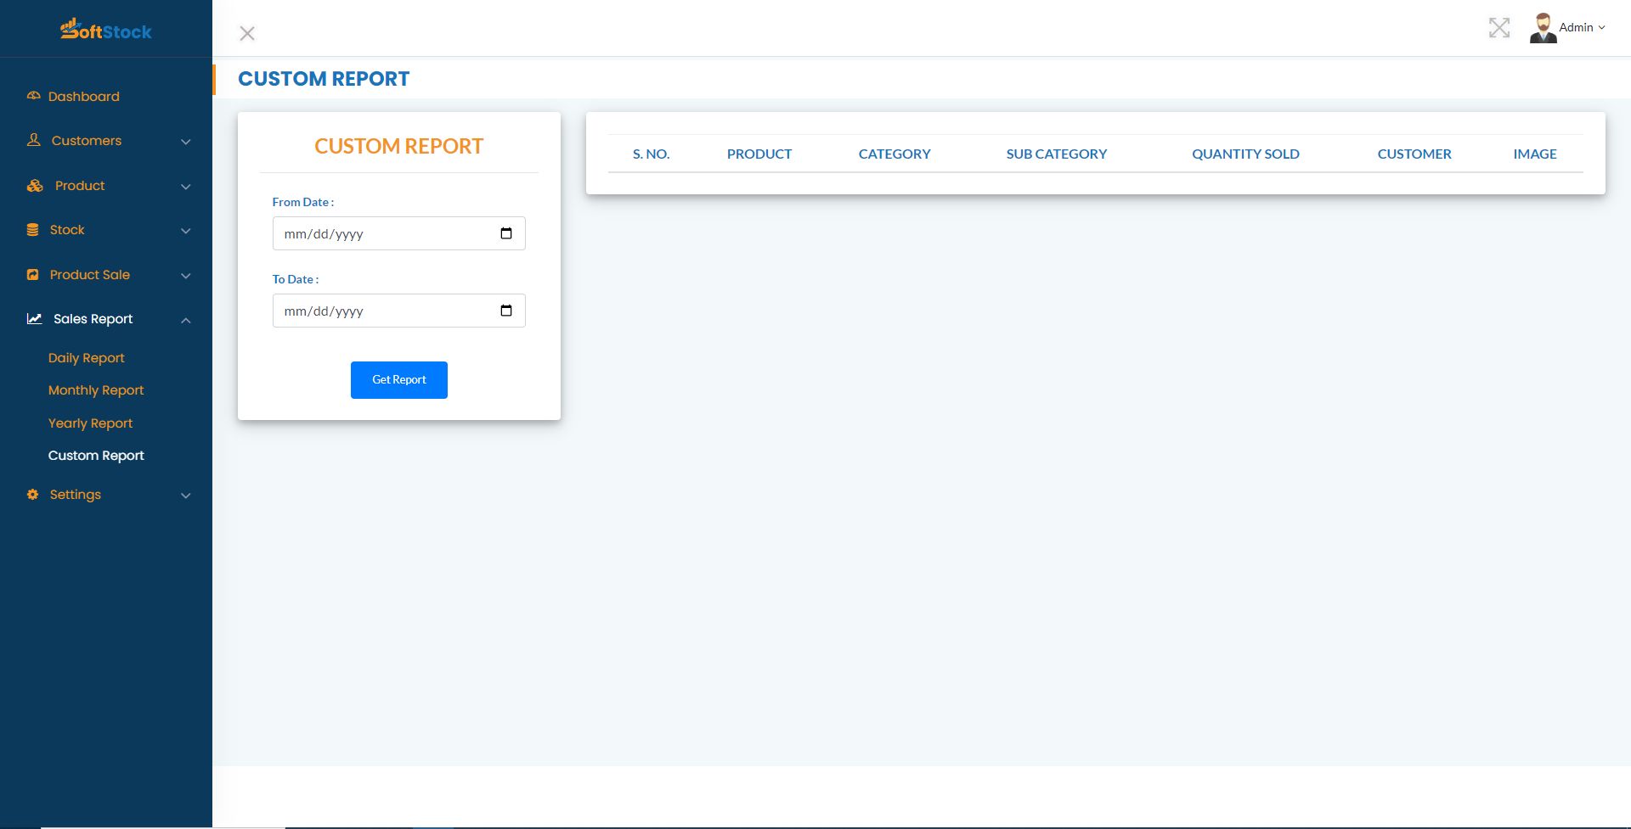Open the Customers menu item
Screen dimensions: 1631x829
tap(87, 141)
